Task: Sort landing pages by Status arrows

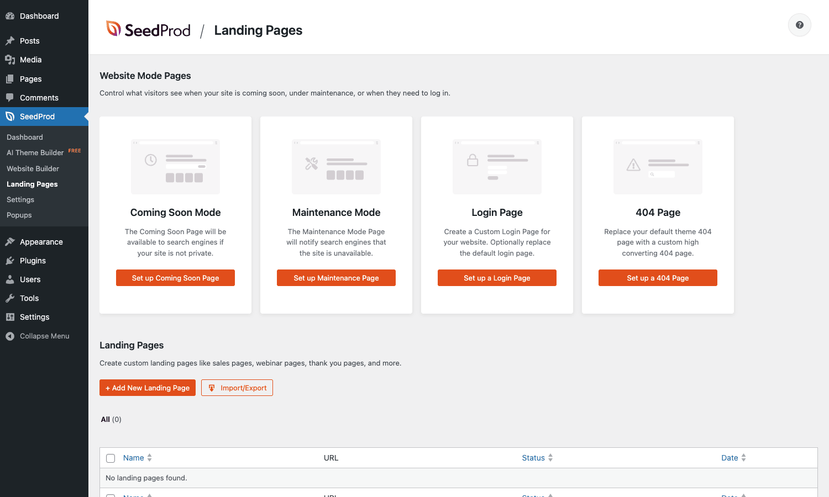Action: coord(550,458)
